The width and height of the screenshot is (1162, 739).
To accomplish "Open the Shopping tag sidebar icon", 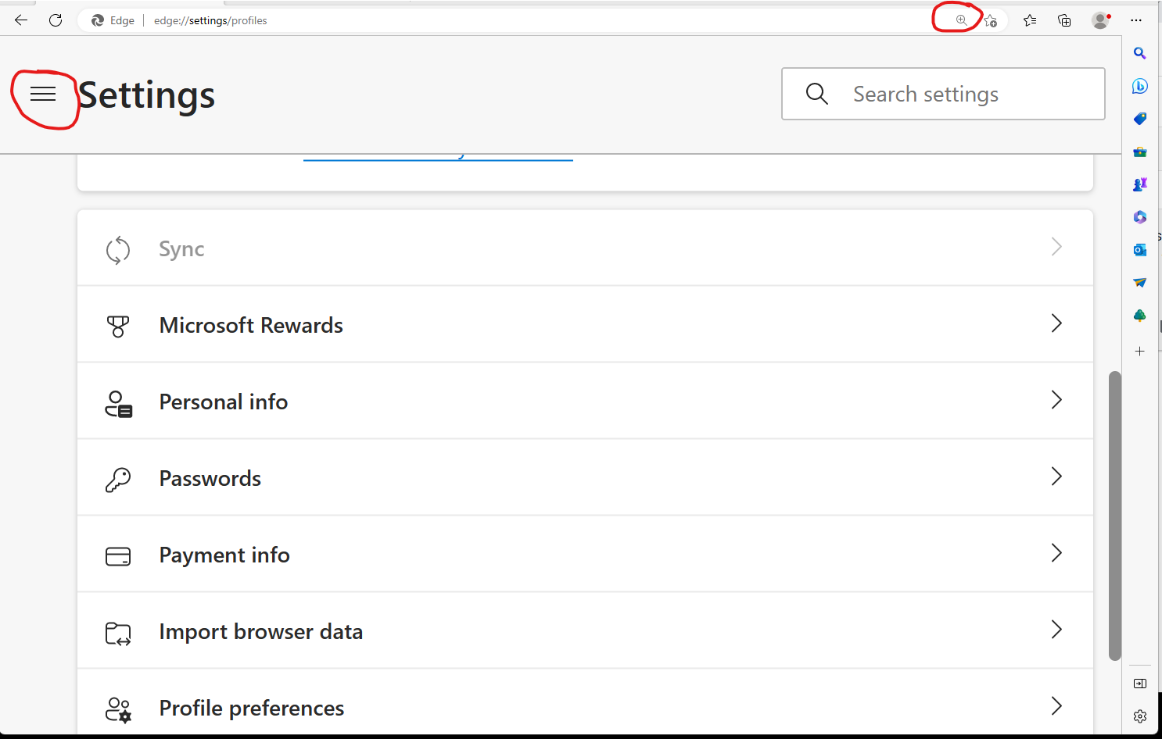I will [x=1140, y=119].
